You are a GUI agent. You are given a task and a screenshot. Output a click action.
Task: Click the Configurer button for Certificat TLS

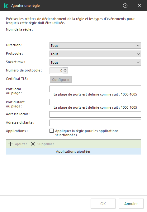[x=61, y=80]
